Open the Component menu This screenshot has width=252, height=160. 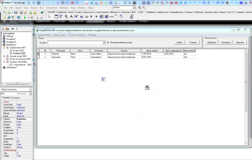click(51, 8)
